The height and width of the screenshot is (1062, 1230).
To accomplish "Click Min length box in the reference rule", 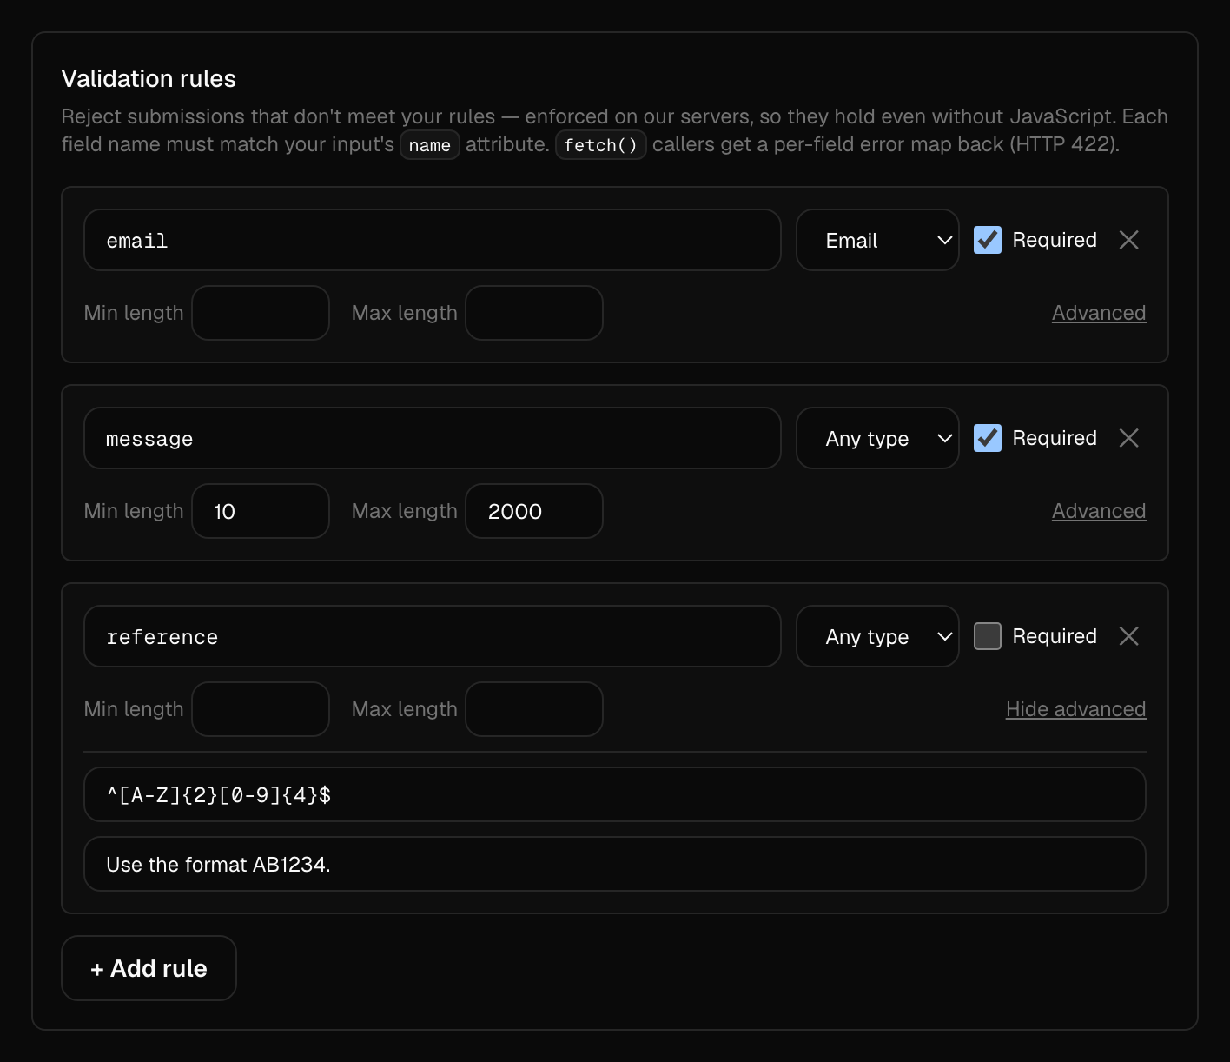I will tap(261, 709).
